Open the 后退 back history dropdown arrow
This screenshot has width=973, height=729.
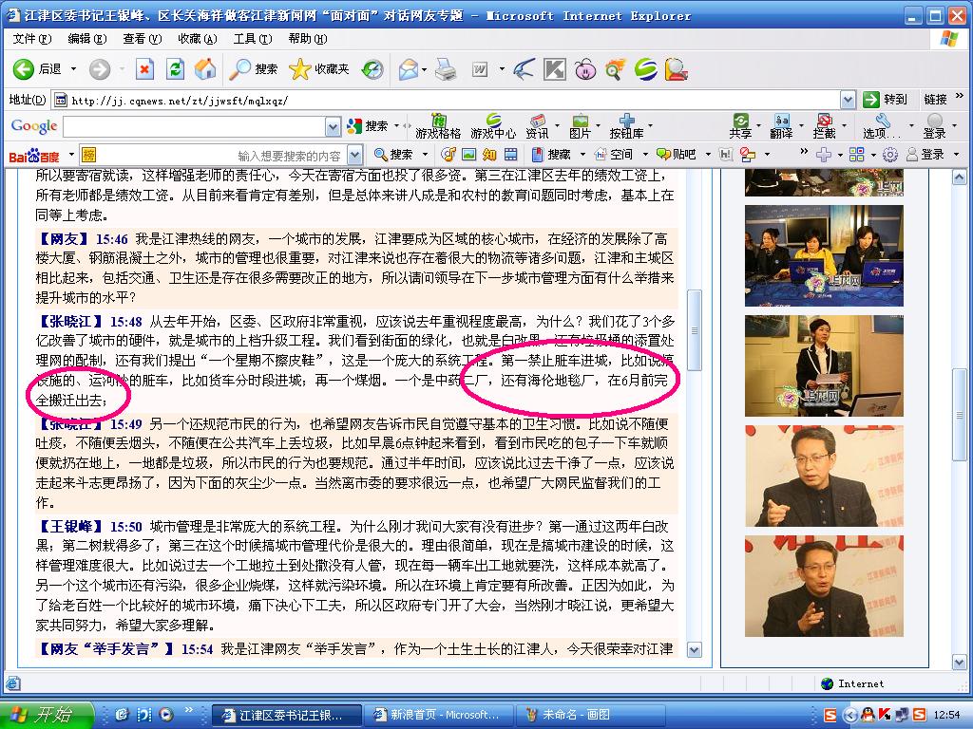tap(73, 68)
